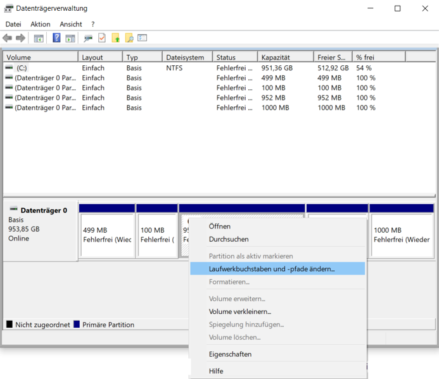439x379 pixels.
Task: Click the folder with magnifier icon
Action: click(129, 38)
